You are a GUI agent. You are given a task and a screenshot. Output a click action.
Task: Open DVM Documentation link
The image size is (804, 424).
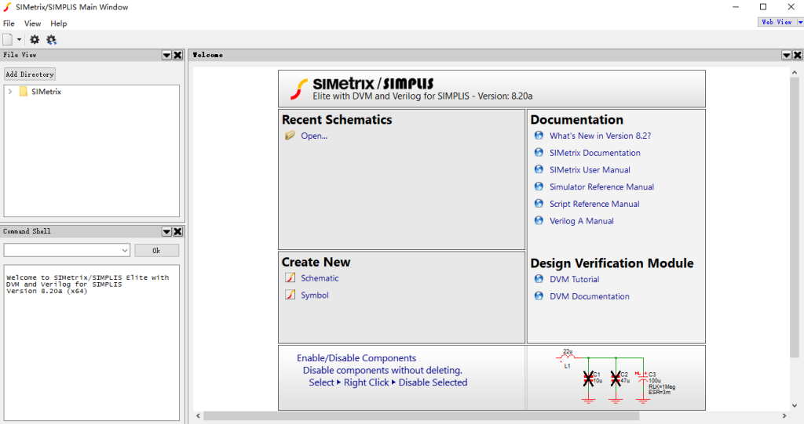point(590,296)
